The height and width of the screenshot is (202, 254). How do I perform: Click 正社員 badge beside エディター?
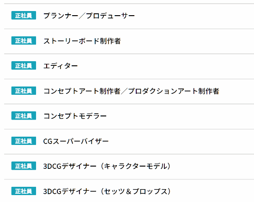coord(24,65)
